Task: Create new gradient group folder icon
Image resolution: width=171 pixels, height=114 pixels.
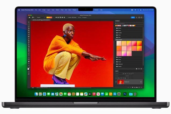Action: click(x=137, y=69)
